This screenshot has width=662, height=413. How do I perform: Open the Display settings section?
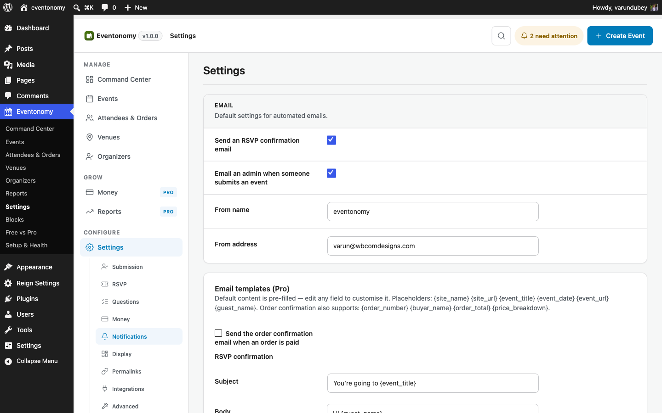(x=139, y=354)
